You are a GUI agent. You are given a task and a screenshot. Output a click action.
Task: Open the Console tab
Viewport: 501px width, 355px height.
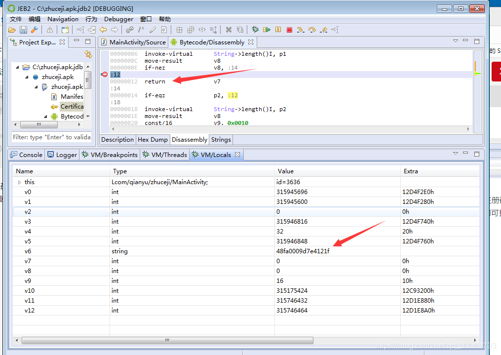tap(26, 155)
